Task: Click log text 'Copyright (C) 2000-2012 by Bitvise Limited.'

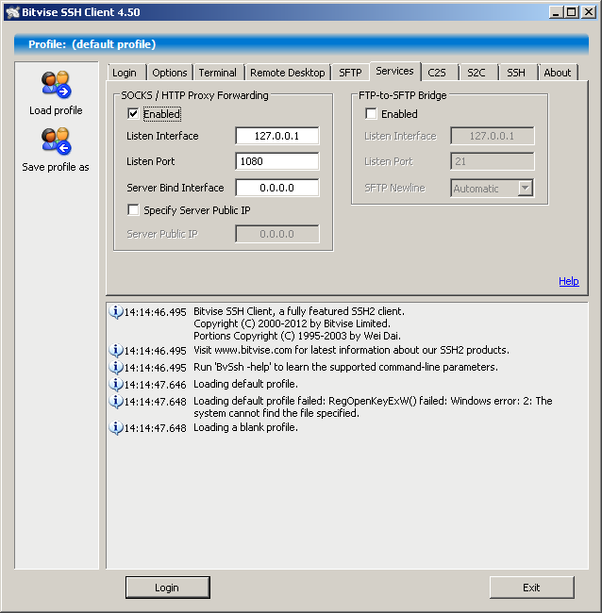Action: pyautogui.click(x=292, y=323)
